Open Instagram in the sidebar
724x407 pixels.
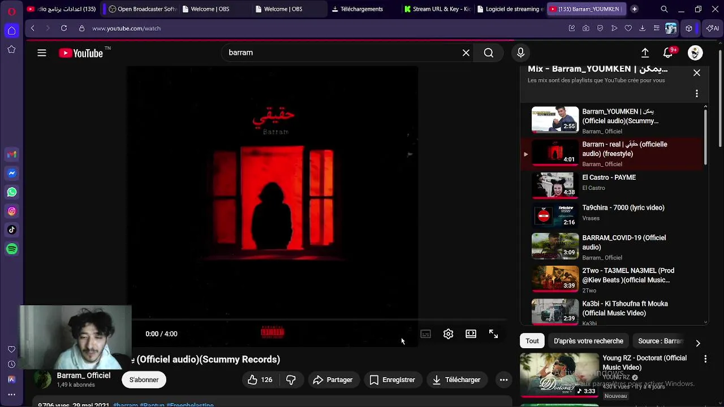(x=11, y=211)
